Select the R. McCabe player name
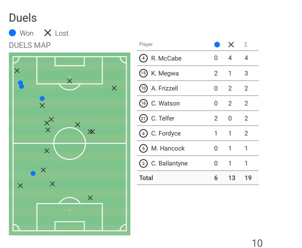 (166, 59)
